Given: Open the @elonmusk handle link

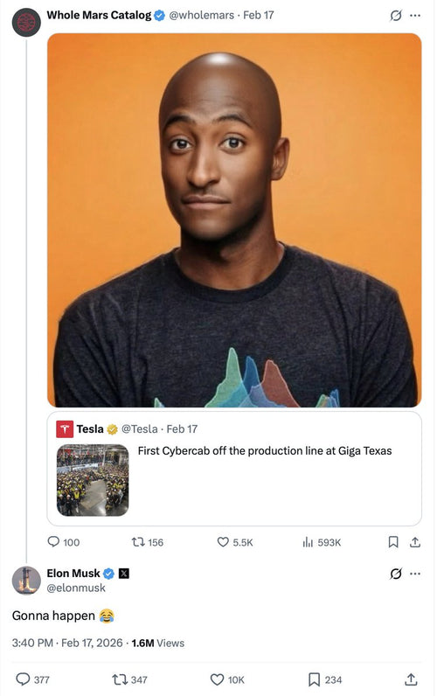Looking at the screenshot, I should [x=76, y=588].
